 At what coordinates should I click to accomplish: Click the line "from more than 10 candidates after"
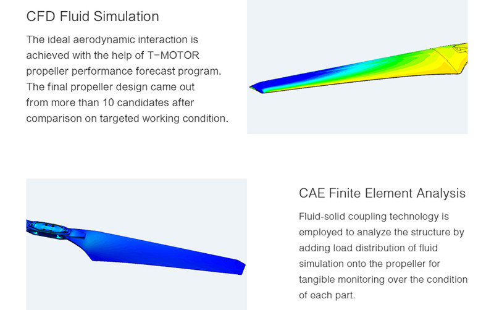pos(110,102)
